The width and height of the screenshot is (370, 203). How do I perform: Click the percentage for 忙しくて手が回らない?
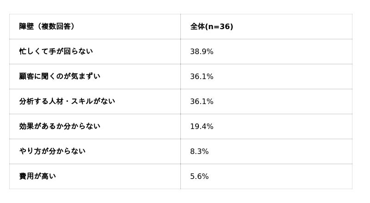(202, 51)
